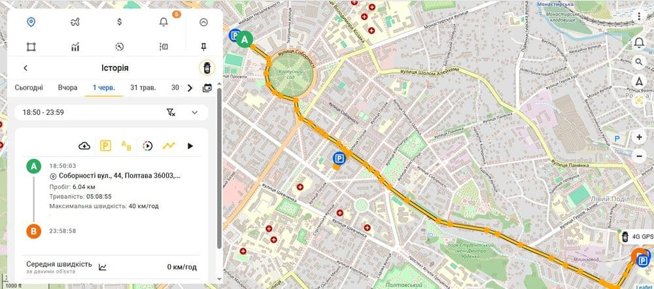This screenshot has width=654, height=289.
Task: Click the green A start point in the list
Action: tap(34, 166)
